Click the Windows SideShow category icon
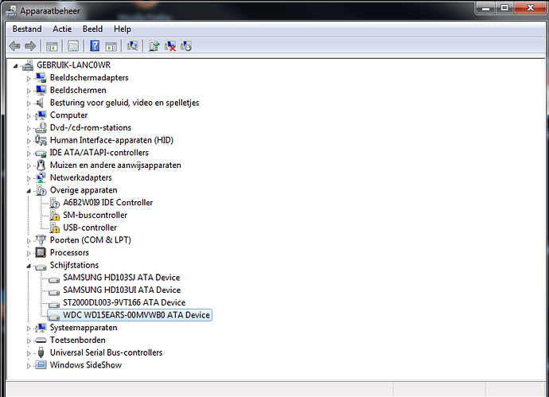The width and height of the screenshot is (549, 397). (41, 365)
